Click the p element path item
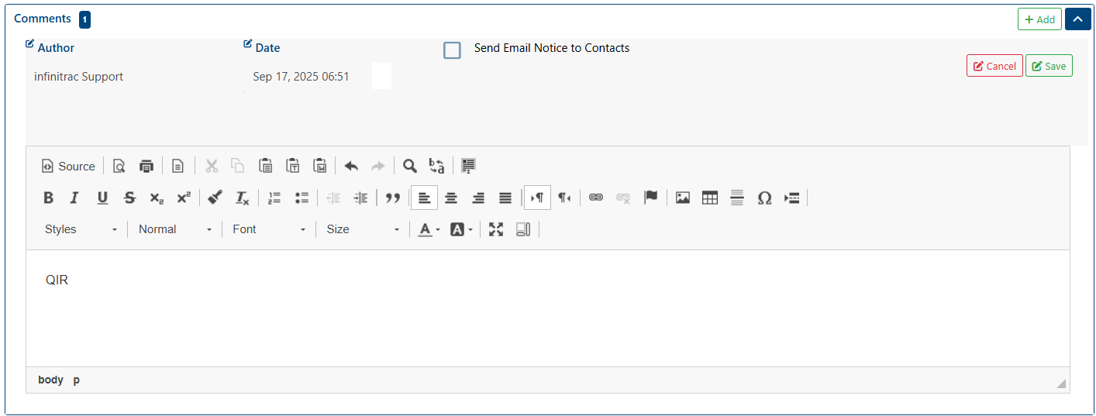Viewport: 1096px width, 416px height. [x=77, y=380]
